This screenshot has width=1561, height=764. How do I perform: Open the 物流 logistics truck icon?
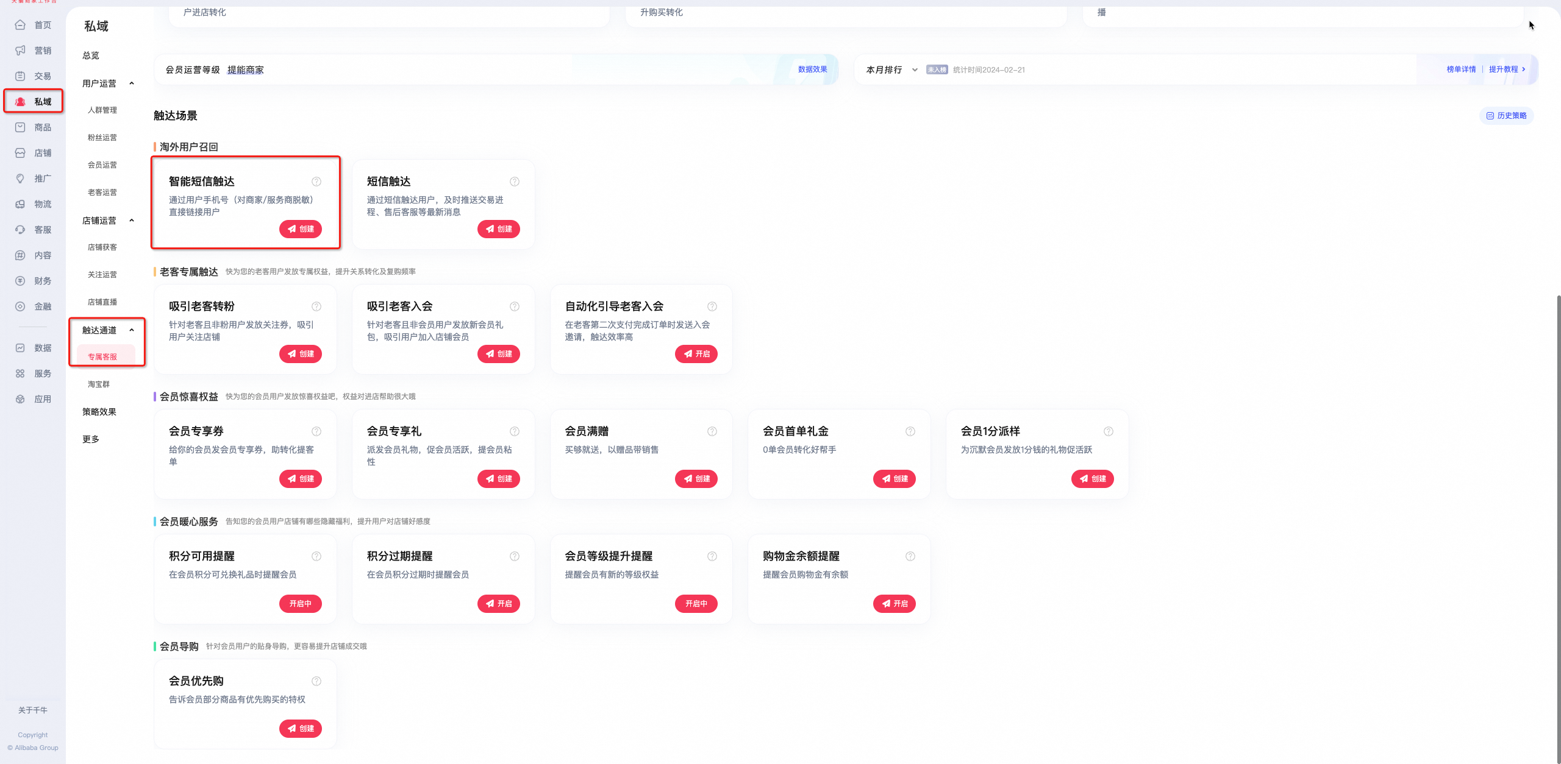click(x=20, y=204)
